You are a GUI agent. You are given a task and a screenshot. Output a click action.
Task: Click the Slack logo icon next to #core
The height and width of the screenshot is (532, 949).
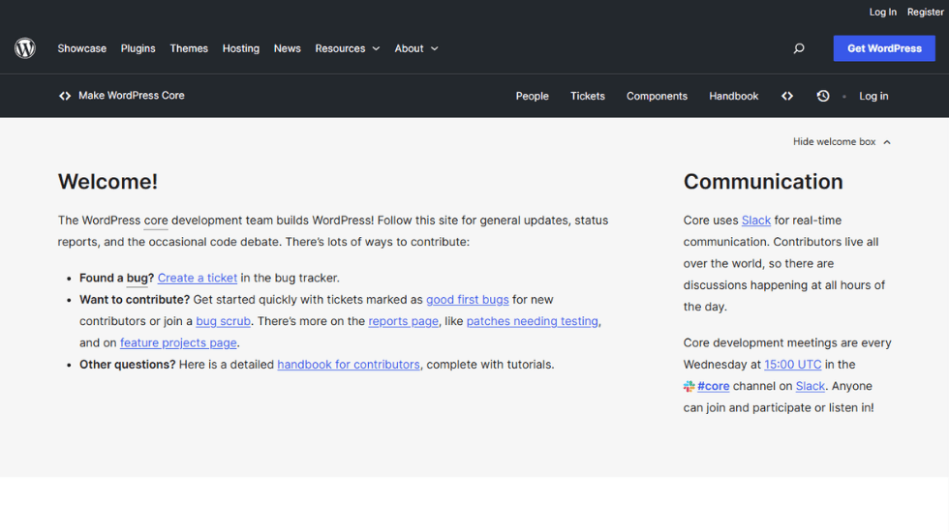click(x=689, y=386)
